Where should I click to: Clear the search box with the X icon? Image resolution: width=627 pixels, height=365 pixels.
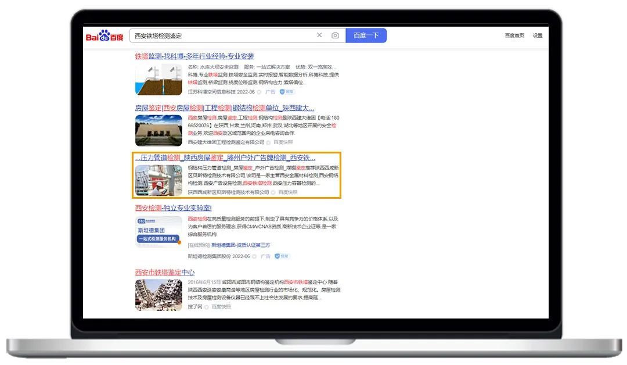click(319, 35)
